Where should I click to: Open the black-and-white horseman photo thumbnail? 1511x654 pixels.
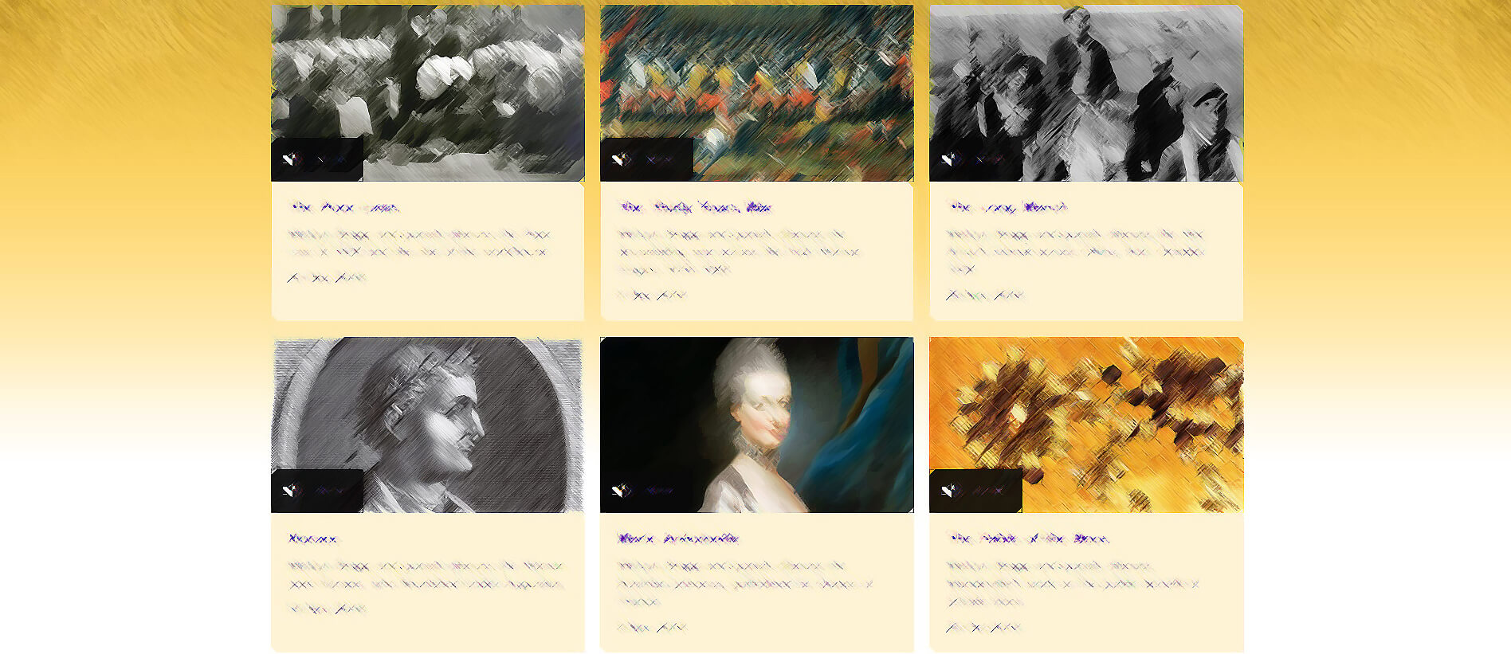tap(1086, 93)
